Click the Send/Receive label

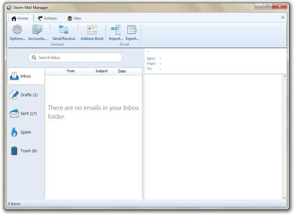[63, 39]
